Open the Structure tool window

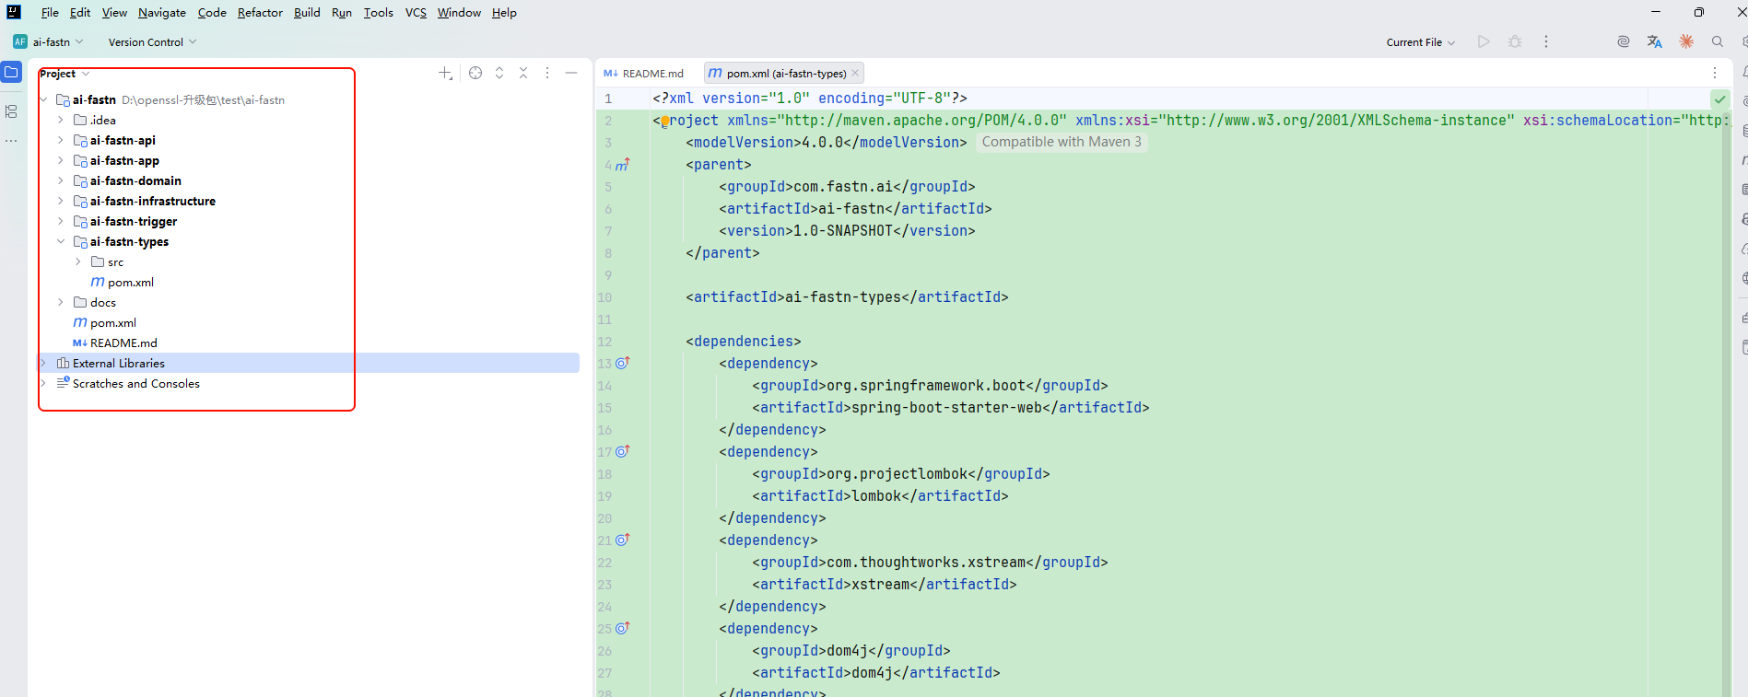[x=11, y=111]
